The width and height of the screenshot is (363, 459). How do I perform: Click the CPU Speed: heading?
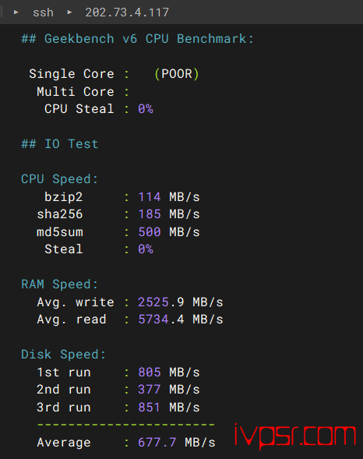[x=60, y=179]
